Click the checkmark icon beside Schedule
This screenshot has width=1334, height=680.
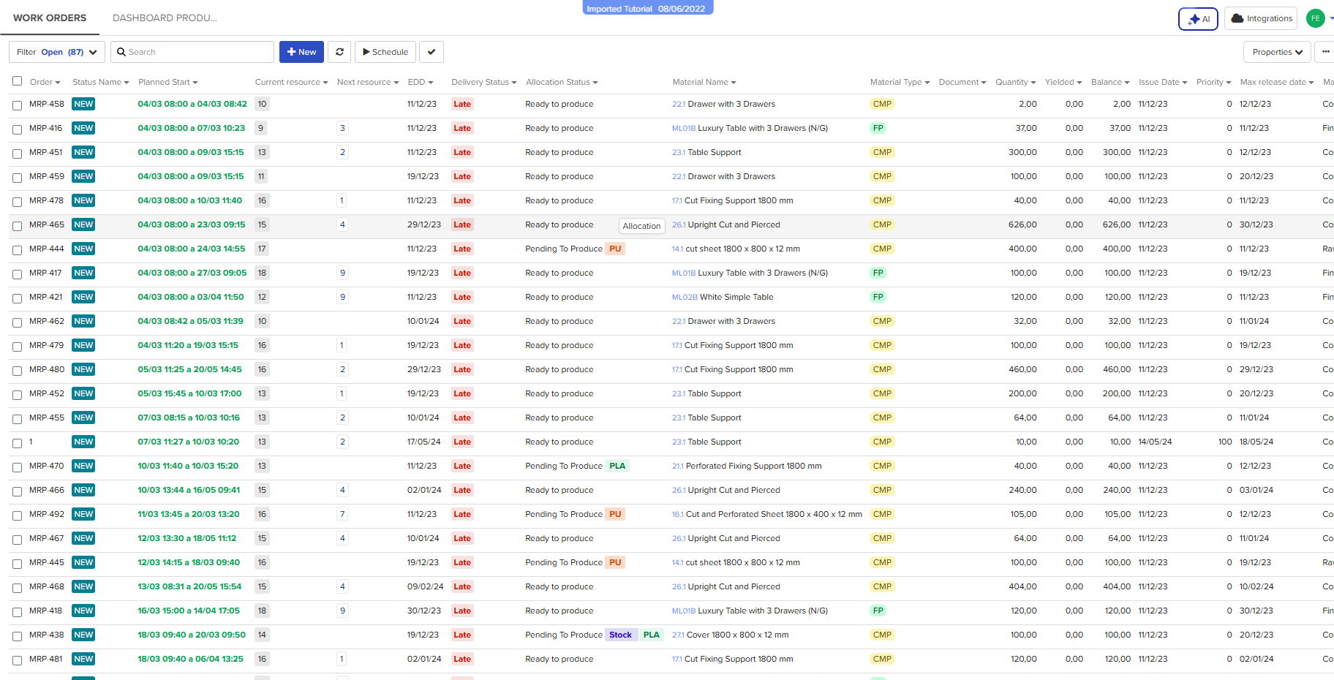(432, 52)
